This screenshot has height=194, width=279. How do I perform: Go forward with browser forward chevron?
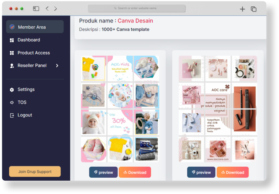coord(56,8)
